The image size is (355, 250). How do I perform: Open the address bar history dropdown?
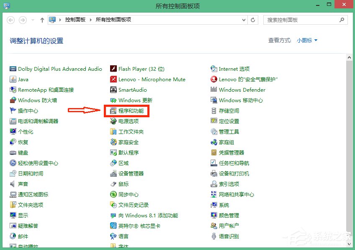click(243, 20)
